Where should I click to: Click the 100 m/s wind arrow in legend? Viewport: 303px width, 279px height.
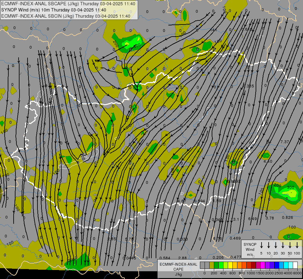297,245
